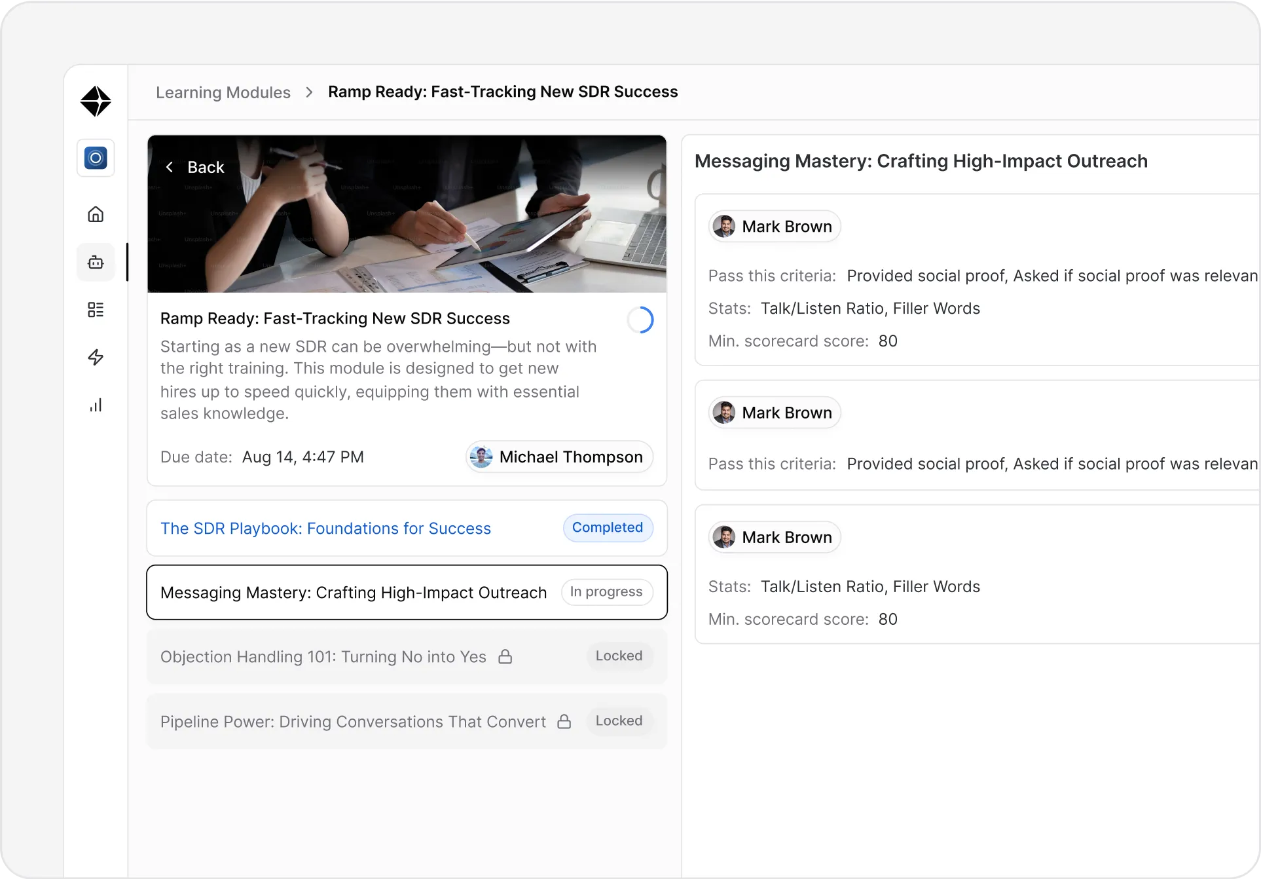Open analytics via the bar chart icon

[96, 405]
